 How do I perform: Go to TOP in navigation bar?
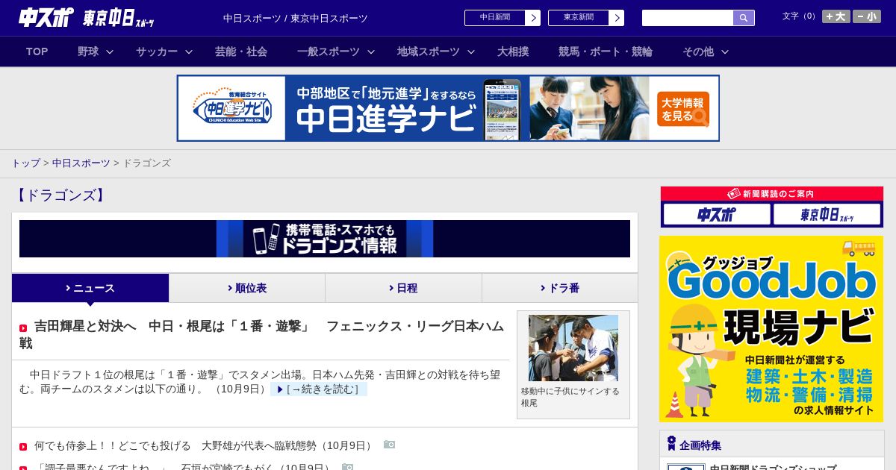click(x=37, y=51)
